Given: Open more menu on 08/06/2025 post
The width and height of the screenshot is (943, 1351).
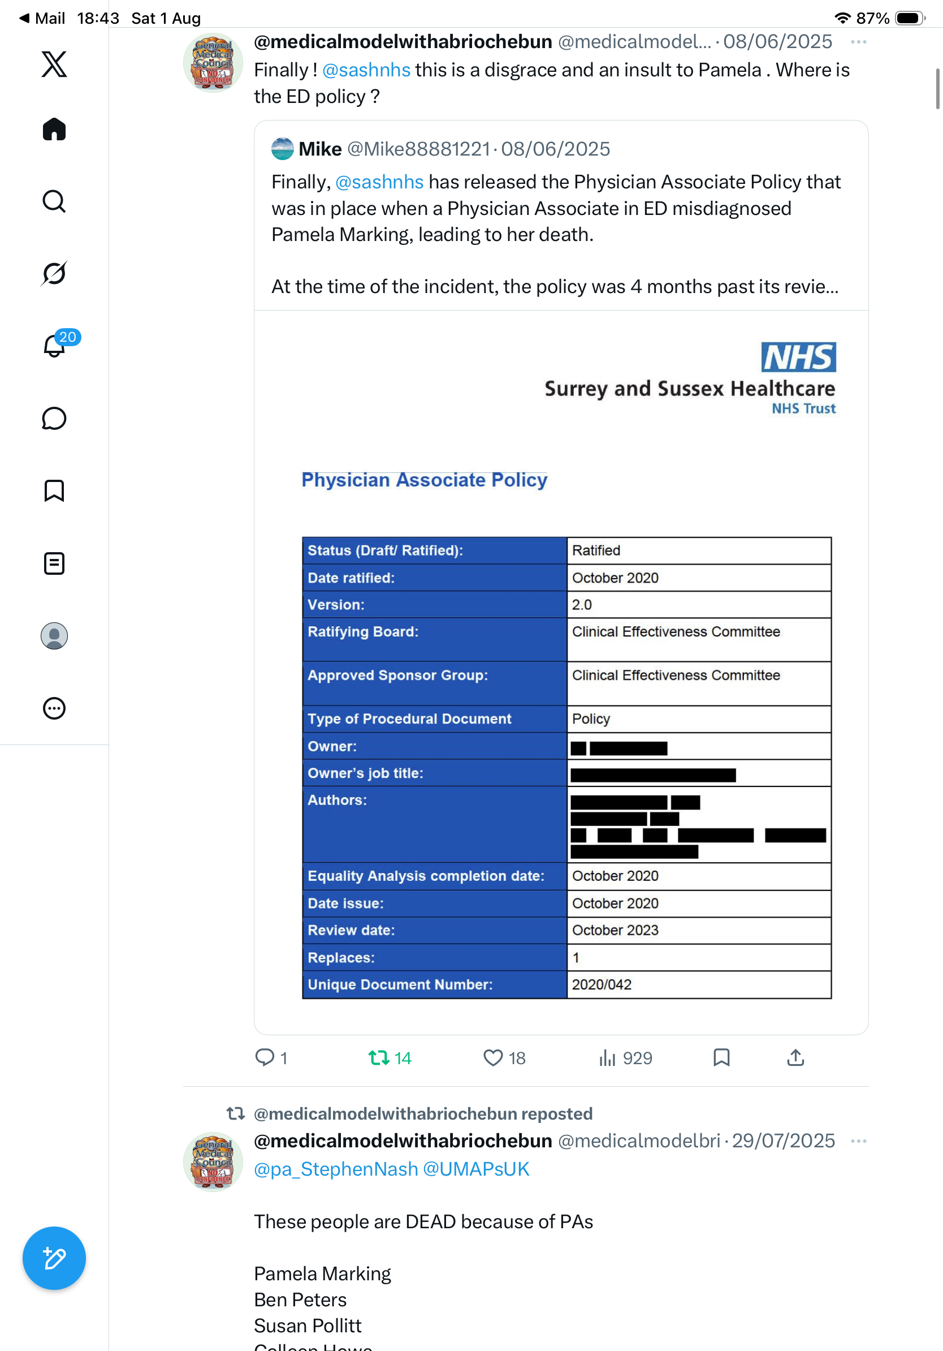Looking at the screenshot, I should 858,42.
